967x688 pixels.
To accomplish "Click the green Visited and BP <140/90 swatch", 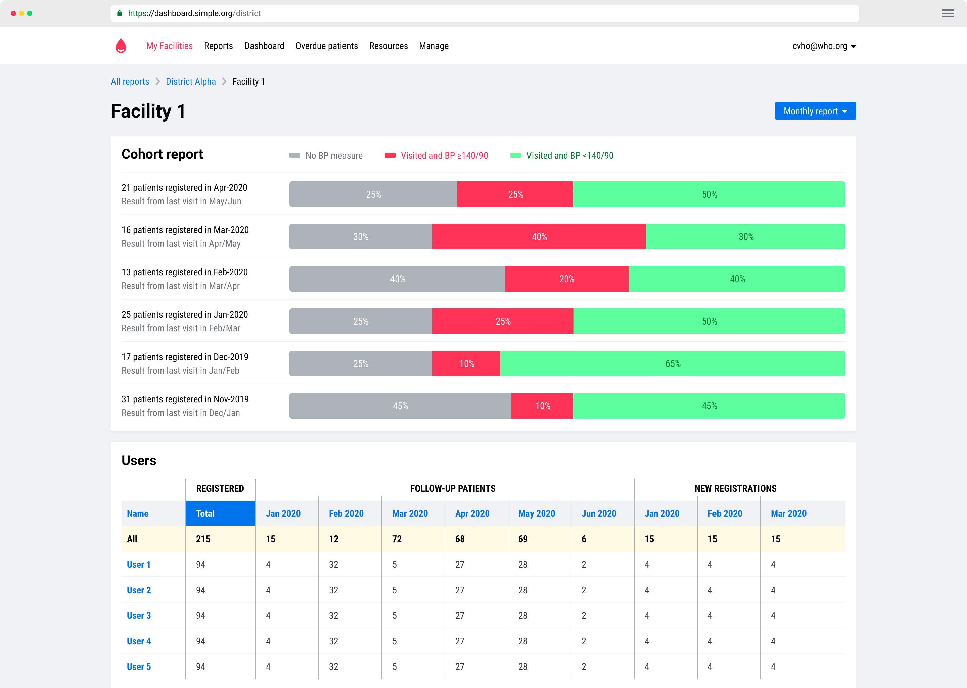I will click(515, 156).
